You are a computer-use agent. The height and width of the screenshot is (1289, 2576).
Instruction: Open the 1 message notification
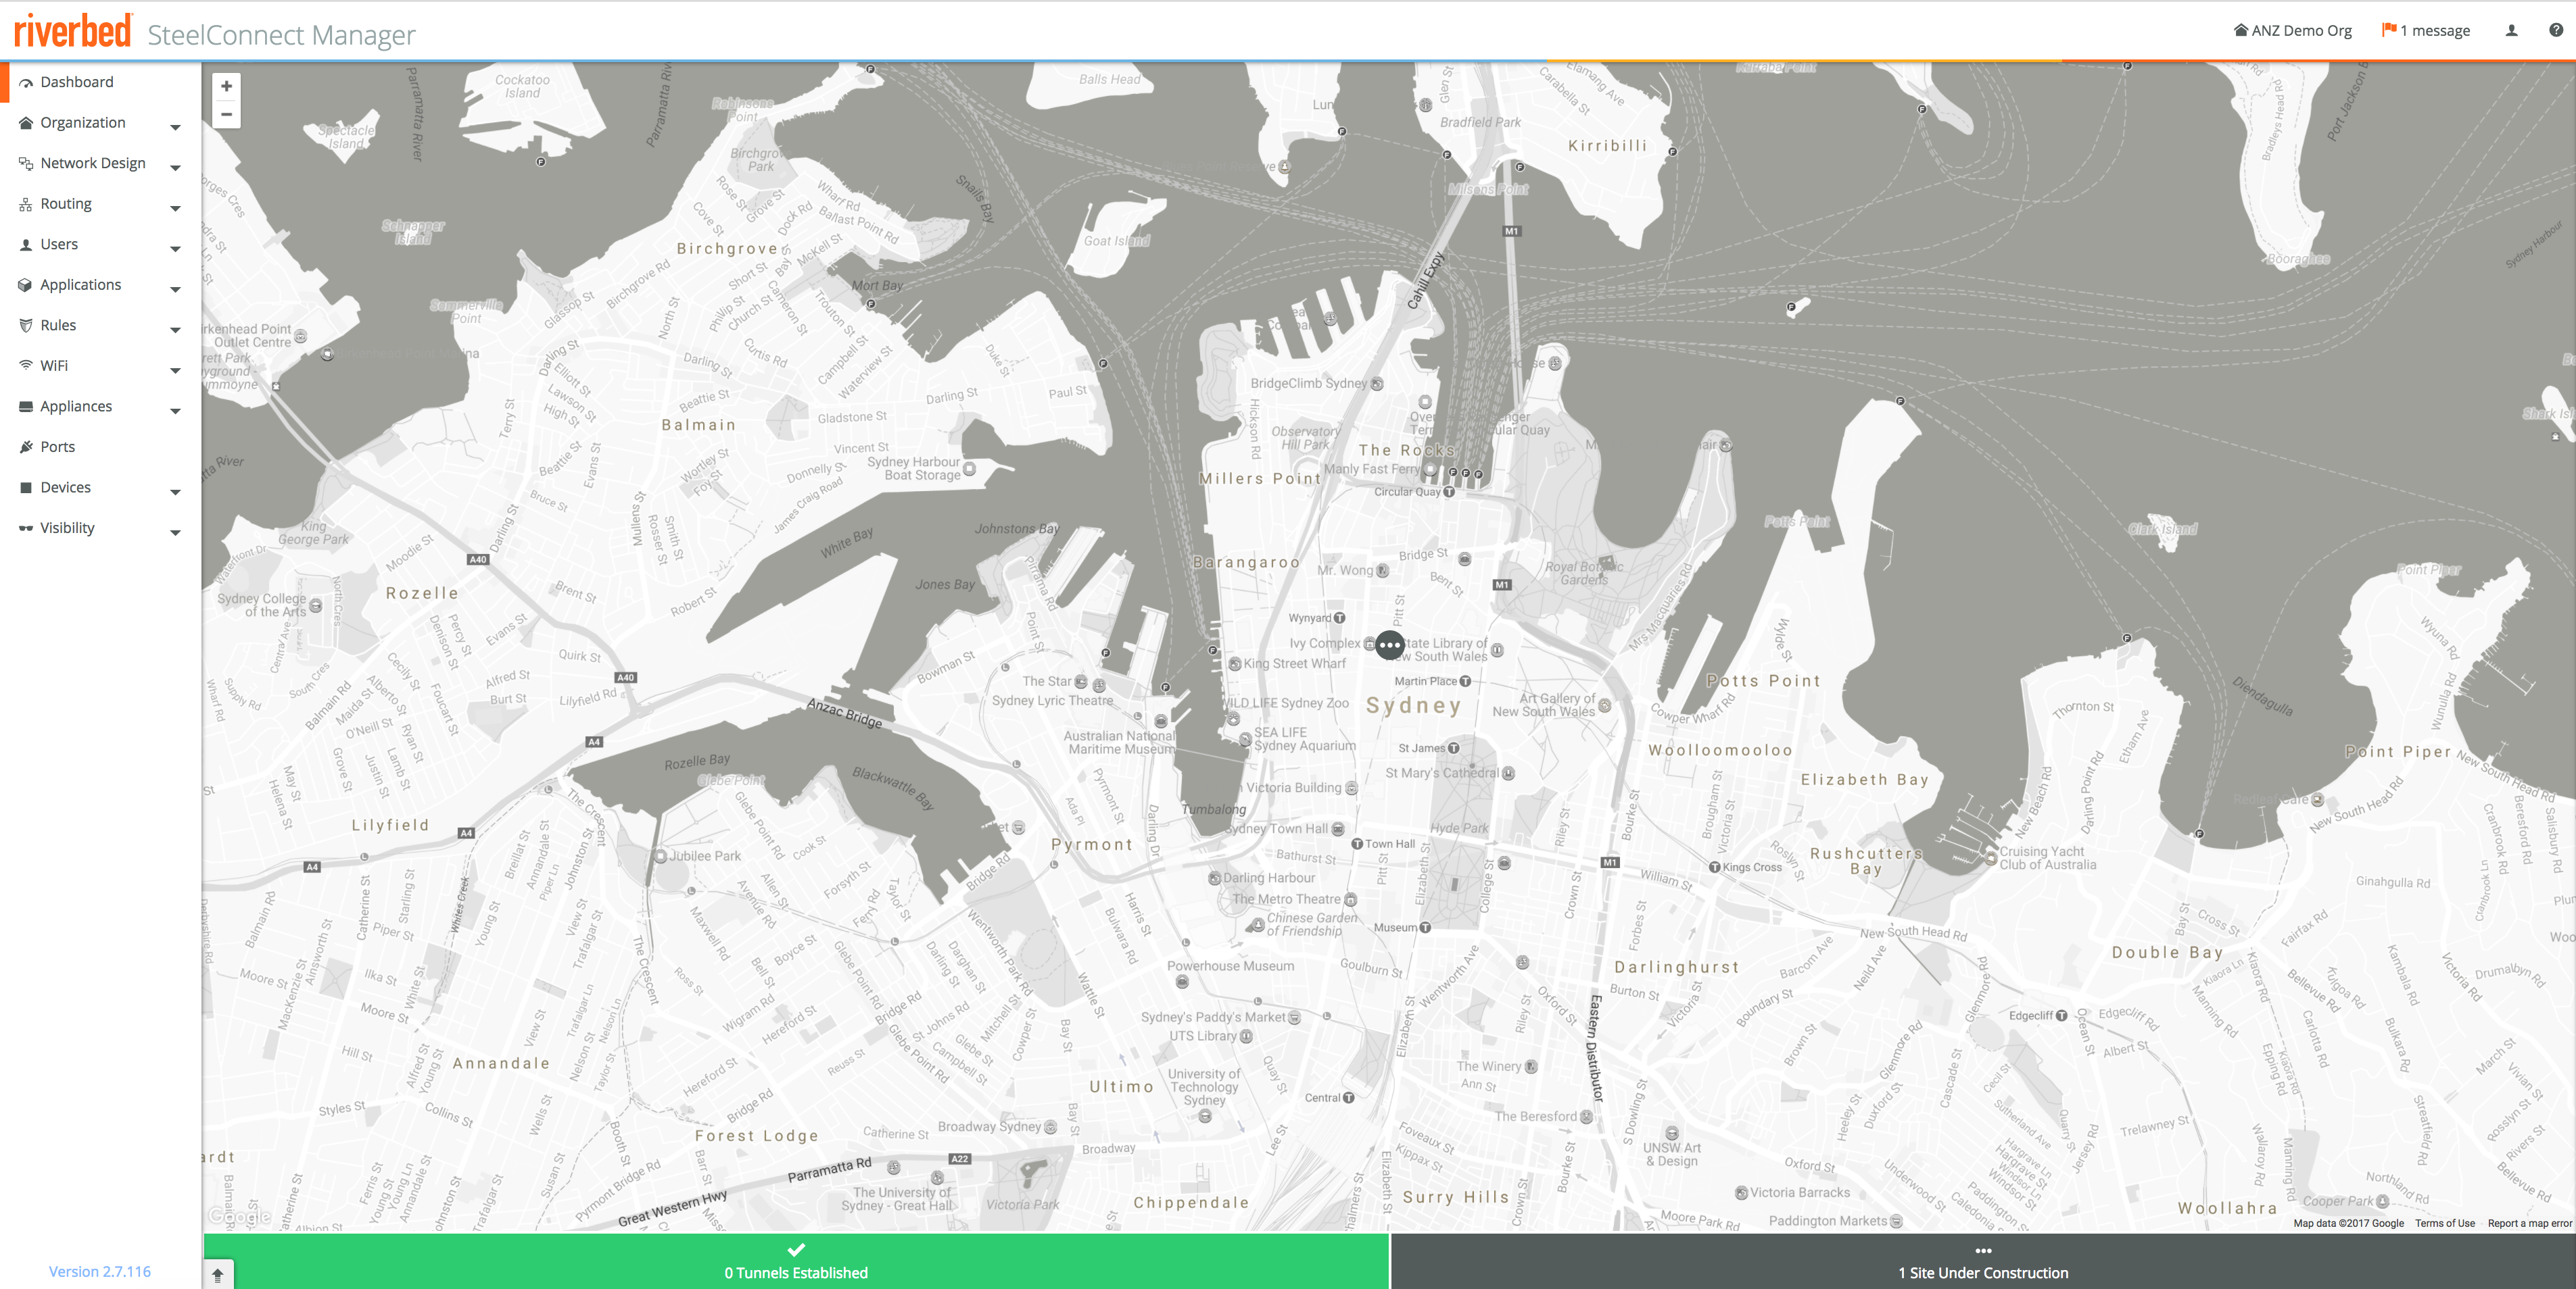(2426, 31)
